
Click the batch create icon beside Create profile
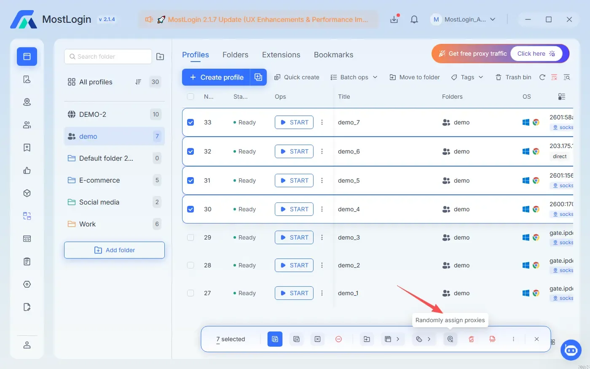pos(258,77)
